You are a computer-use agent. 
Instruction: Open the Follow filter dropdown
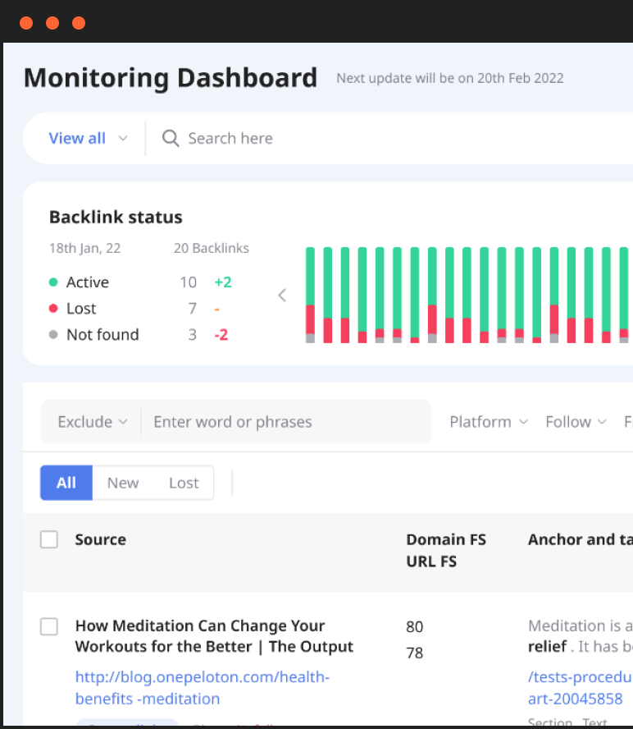pos(576,422)
